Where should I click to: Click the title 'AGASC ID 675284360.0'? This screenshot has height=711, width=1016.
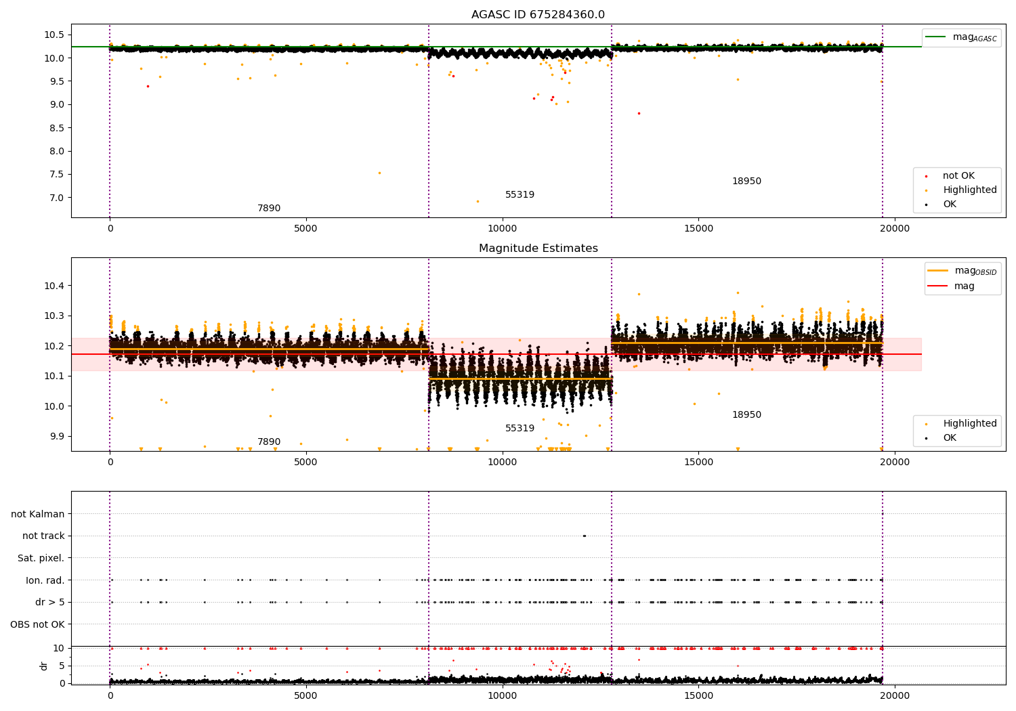[x=538, y=15]
